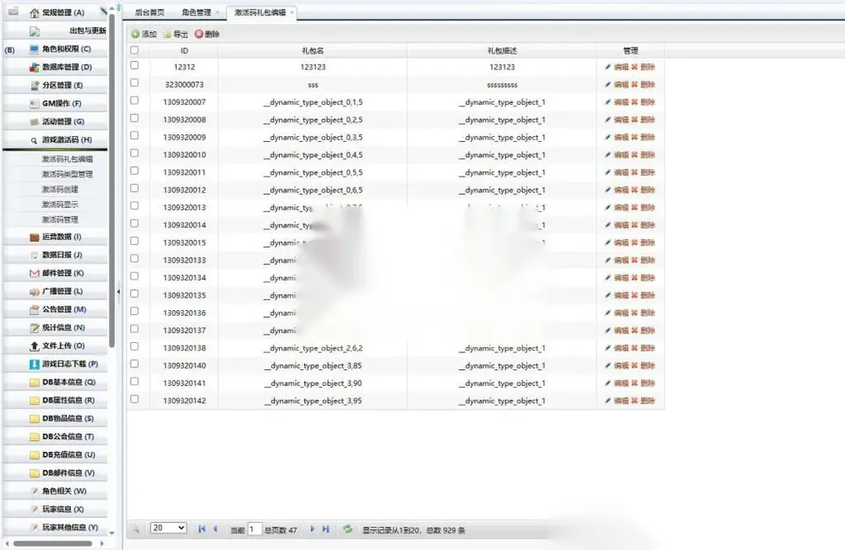Click the red 删除 icon in the toolbar
The height and width of the screenshot is (550, 845).
pos(199,34)
